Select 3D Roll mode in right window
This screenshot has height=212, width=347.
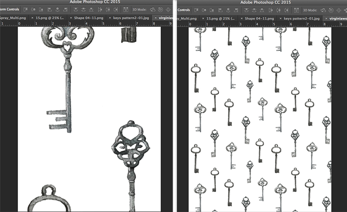pyautogui.click(x=331, y=10)
